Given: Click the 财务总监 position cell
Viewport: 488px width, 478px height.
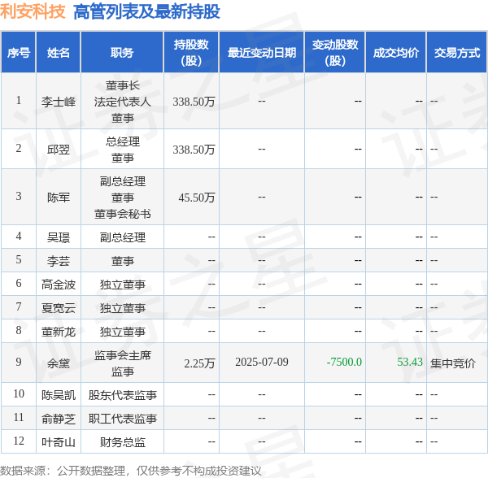Looking at the screenshot, I should pyautogui.click(x=122, y=442).
